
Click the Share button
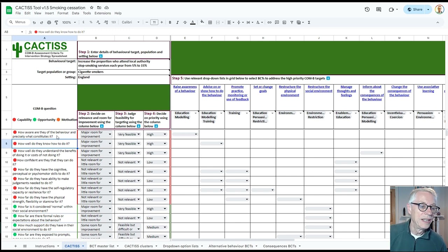[x=415, y=9]
